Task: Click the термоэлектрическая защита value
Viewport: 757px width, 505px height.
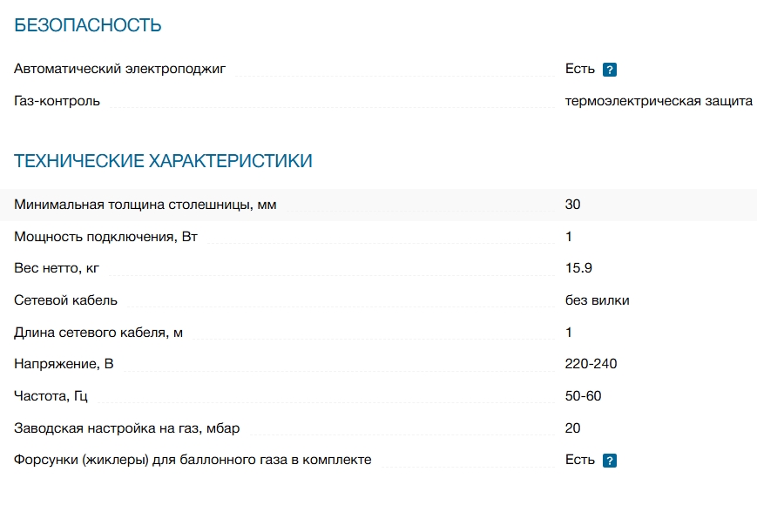Action: click(x=659, y=101)
